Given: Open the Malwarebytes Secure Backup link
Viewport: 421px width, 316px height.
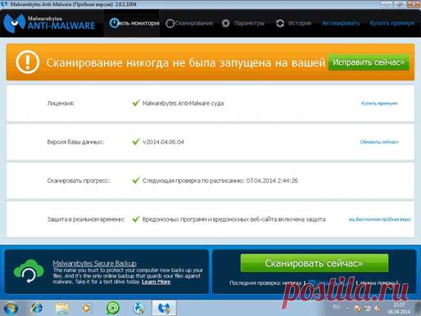Looking at the screenshot, I should tap(94, 263).
